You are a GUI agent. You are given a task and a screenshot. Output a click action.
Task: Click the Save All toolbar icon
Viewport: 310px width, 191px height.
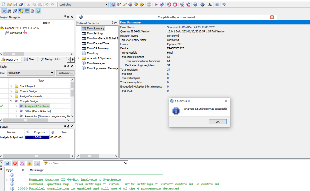click(21, 4)
